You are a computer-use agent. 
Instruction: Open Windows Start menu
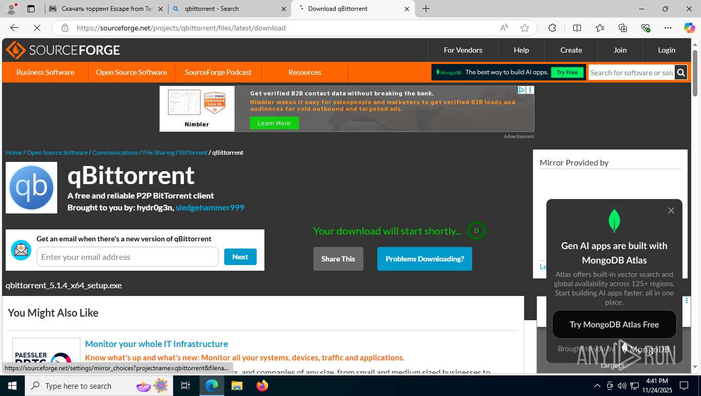(x=12, y=386)
